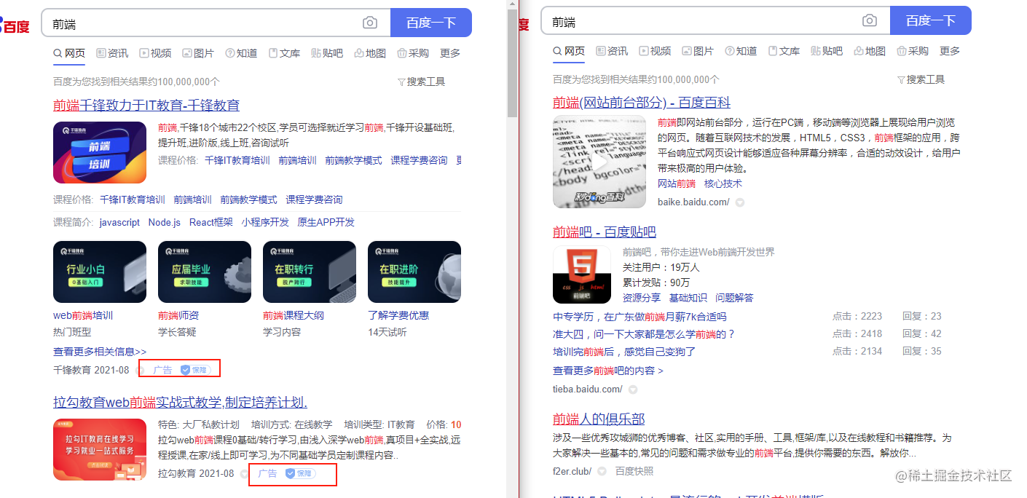Click 问题解答 link under 前端吧
The image size is (1027, 498).
coord(735,298)
